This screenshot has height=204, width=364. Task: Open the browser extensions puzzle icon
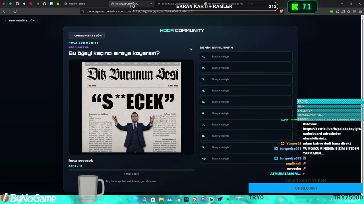pos(338,11)
